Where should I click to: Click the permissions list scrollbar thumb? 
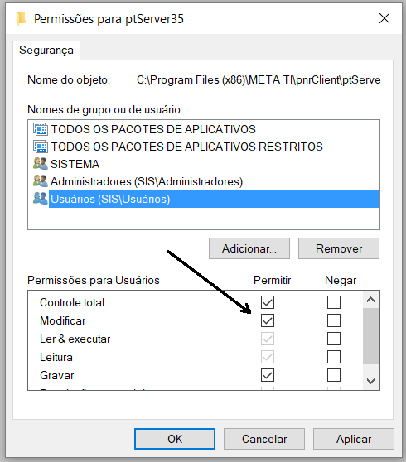370,336
